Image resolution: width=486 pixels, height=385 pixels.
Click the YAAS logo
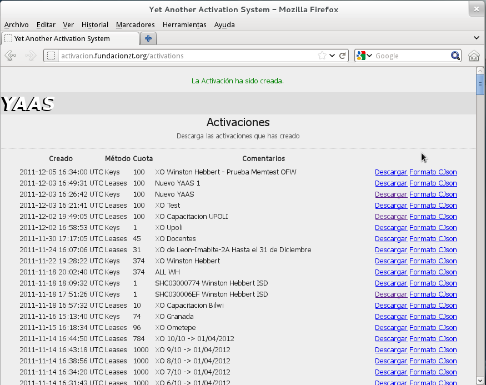click(28, 104)
